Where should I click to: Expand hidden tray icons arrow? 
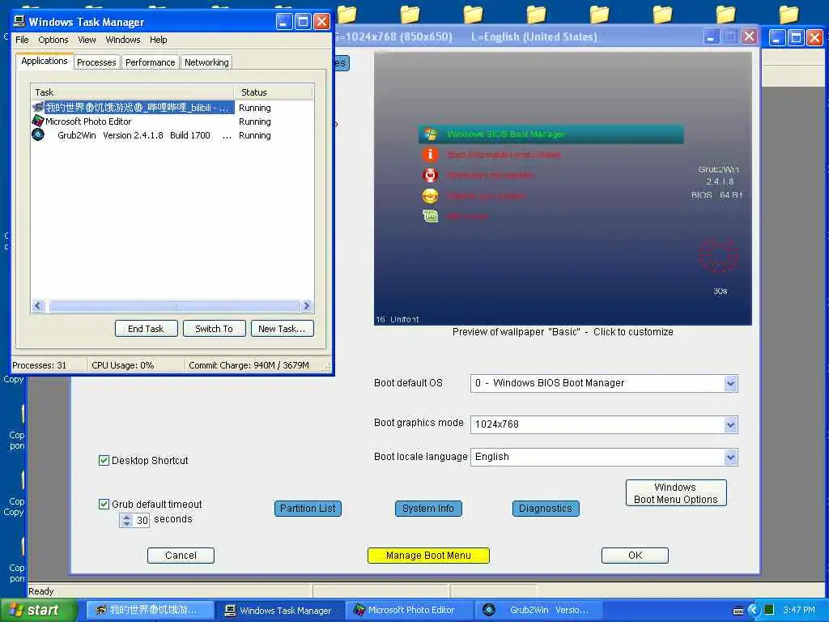click(754, 610)
